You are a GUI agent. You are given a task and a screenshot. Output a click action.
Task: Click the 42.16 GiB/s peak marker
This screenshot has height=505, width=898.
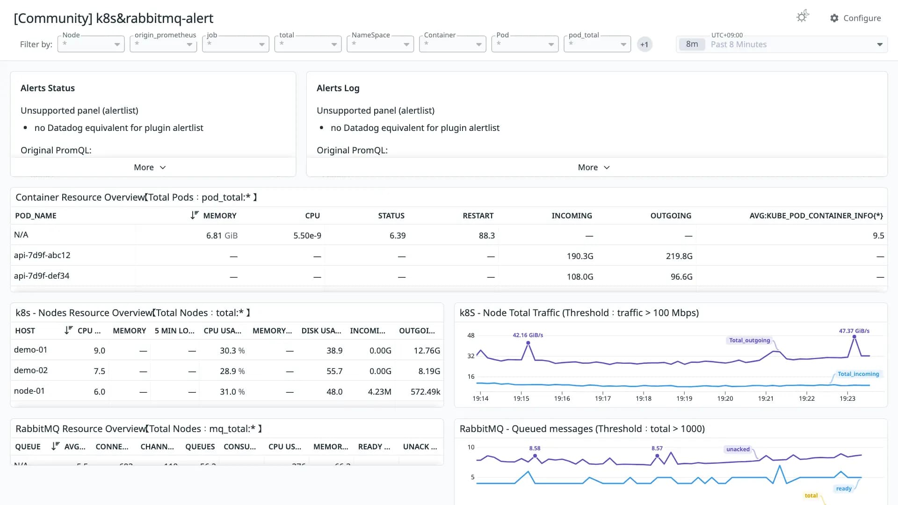pyautogui.click(x=528, y=343)
